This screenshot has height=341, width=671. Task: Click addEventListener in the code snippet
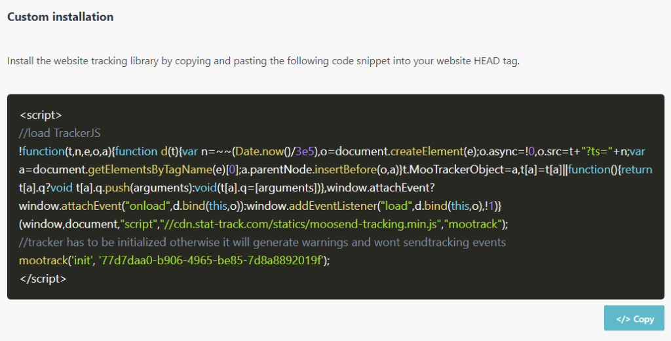333,206
